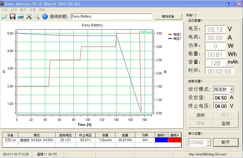Click the 曲线标题 text input field
Image resolution: width=243 pixels, height=158 pixels.
(112, 16)
